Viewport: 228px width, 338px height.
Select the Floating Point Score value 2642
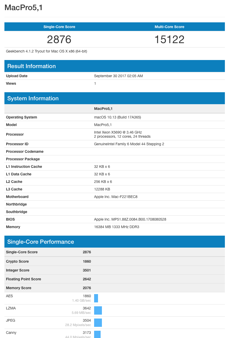pyautogui.click(x=87, y=279)
